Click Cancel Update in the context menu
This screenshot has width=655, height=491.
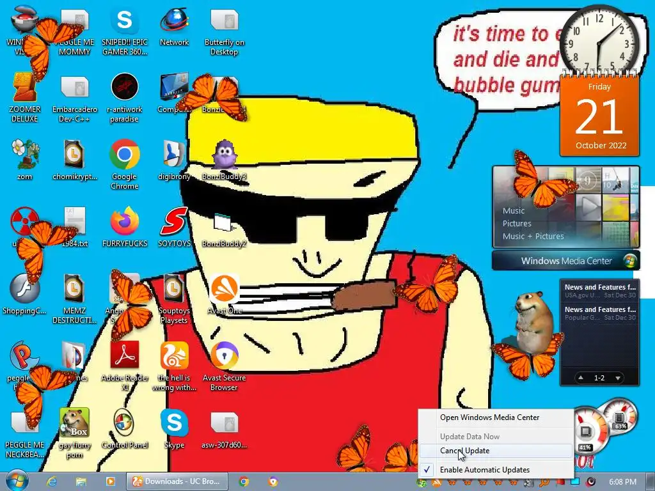pos(496,451)
